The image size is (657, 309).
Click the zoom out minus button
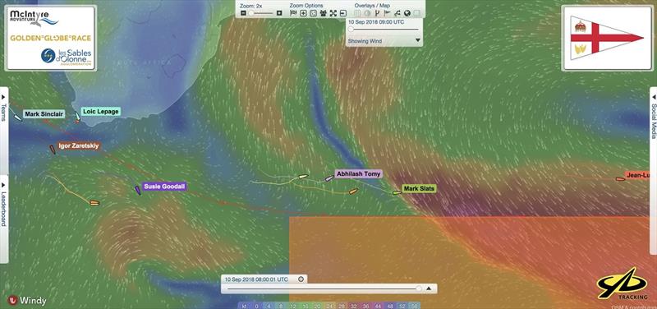(243, 13)
